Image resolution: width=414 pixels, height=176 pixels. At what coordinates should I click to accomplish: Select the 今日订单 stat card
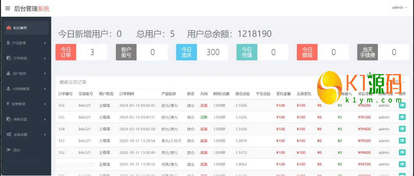[x=81, y=52]
